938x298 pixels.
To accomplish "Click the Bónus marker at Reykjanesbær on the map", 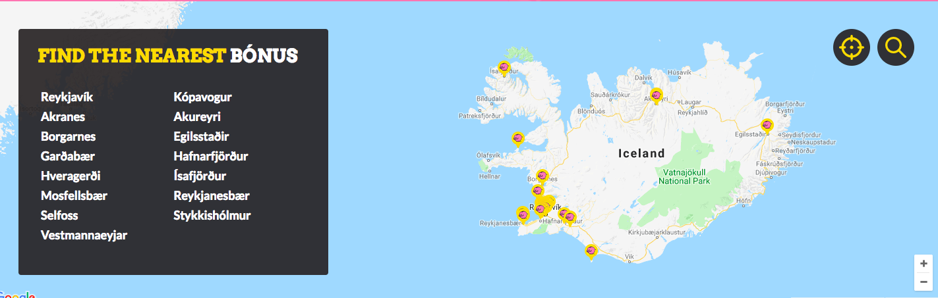I will 522,214.
